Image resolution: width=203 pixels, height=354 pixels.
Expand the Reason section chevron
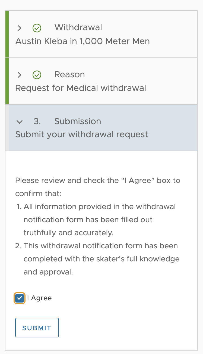[19, 75]
